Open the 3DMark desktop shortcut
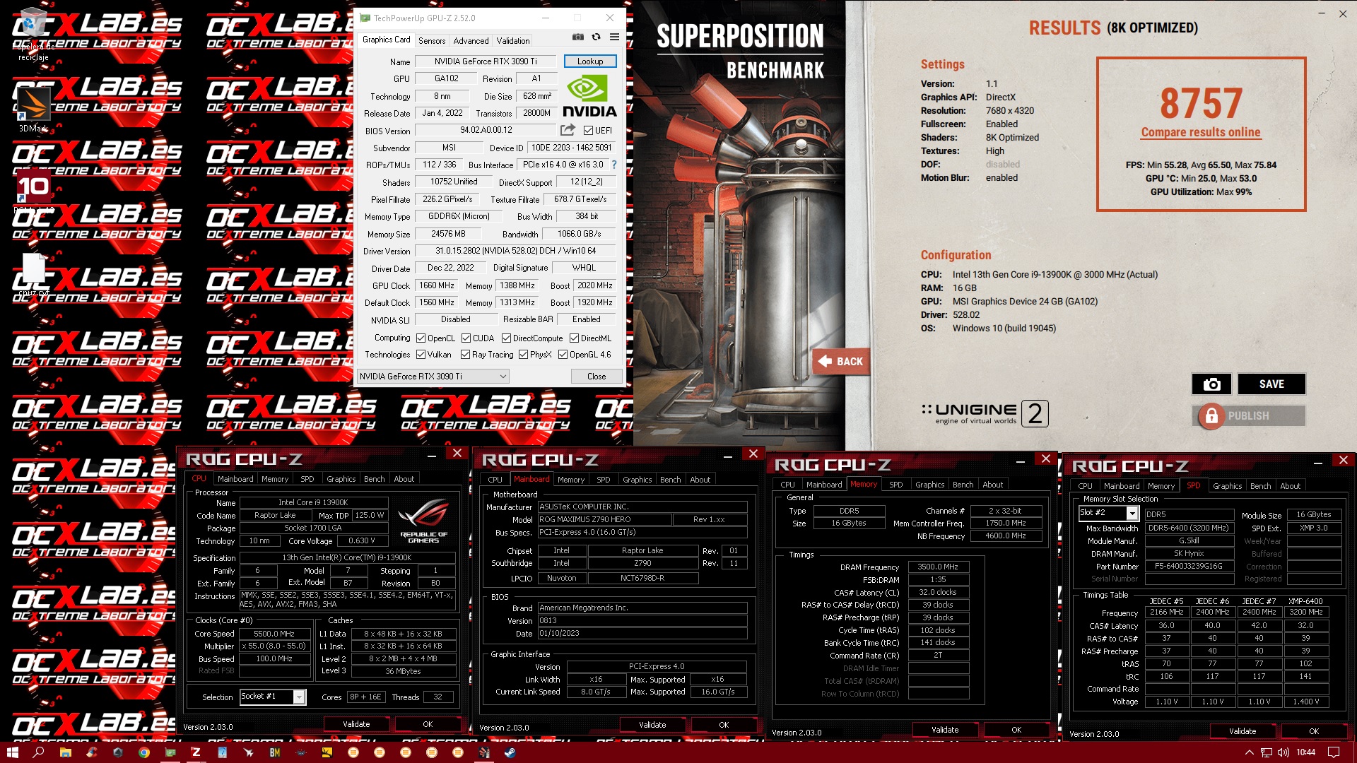This screenshot has height=763, width=1357. [x=33, y=108]
